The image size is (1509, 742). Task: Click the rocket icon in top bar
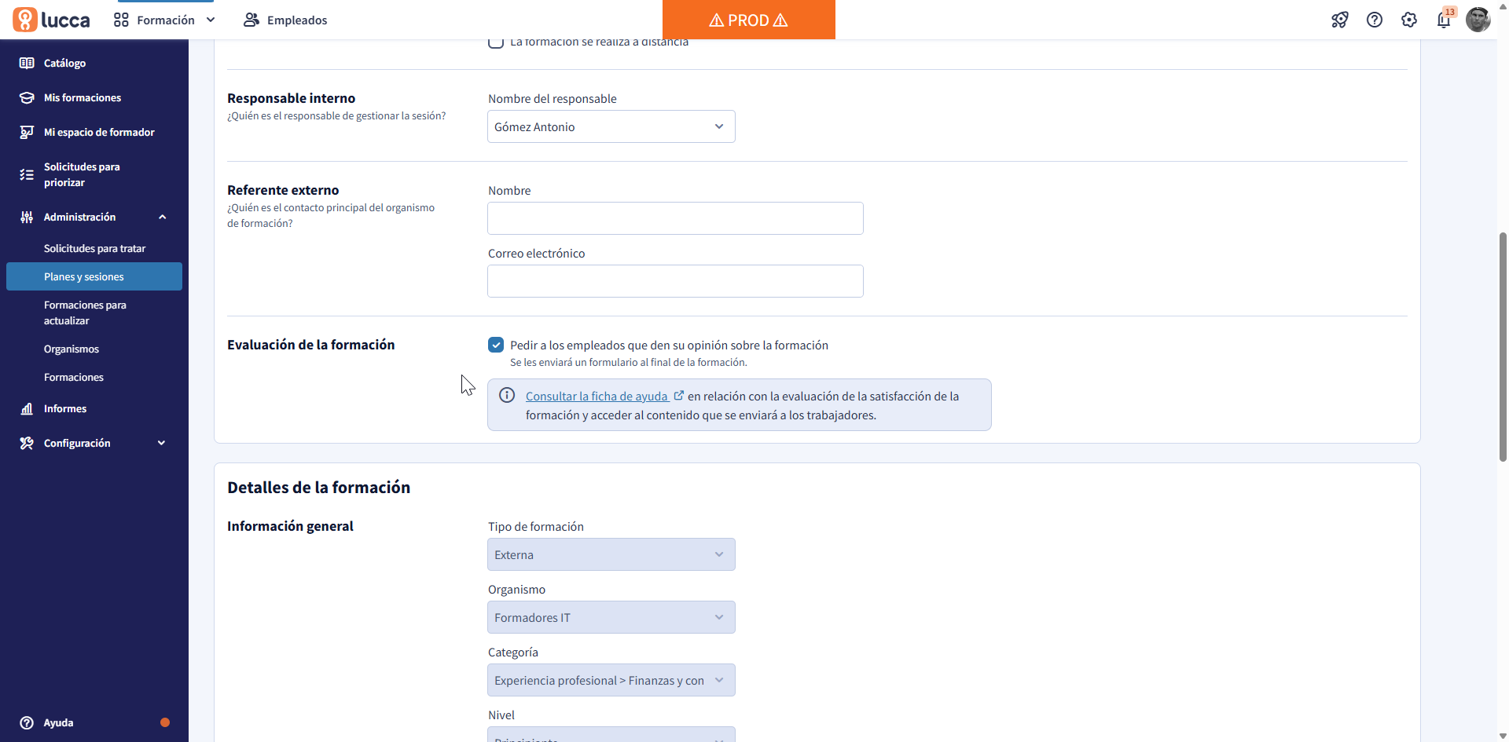1340,20
